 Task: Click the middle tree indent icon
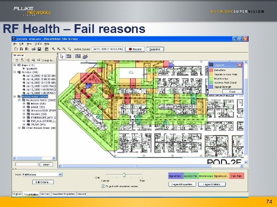(33, 60)
